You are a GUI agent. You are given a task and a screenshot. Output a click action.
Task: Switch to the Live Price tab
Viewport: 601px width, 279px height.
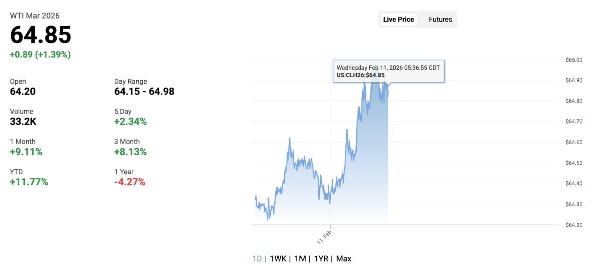pyautogui.click(x=398, y=20)
